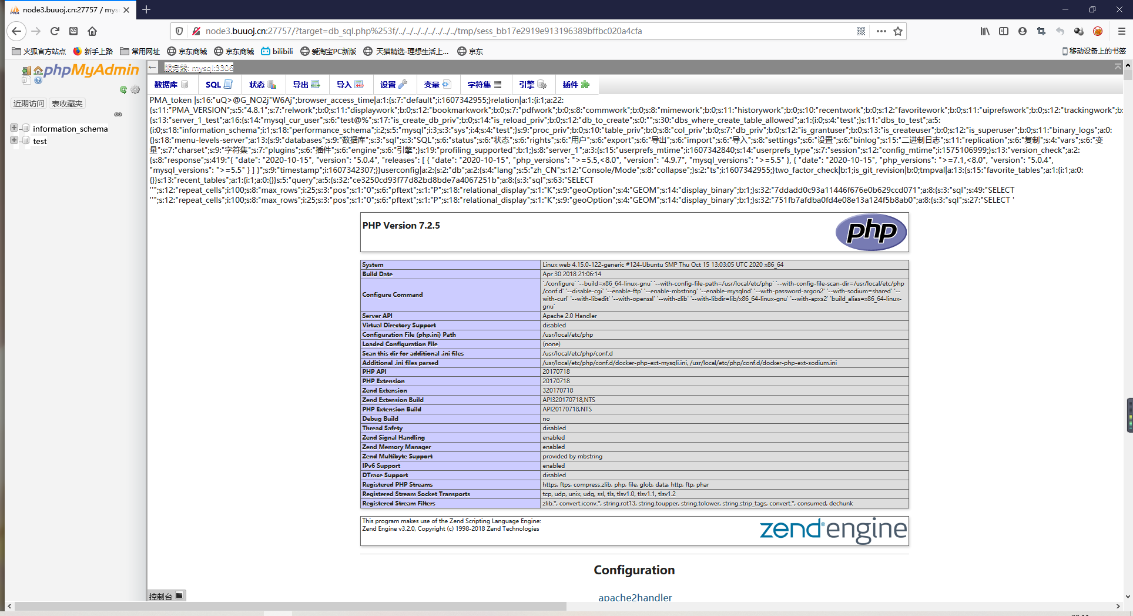This screenshot has height=616, width=1133.
Task: Open Firefox account icon
Action: pyautogui.click(x=1023, y=31)
